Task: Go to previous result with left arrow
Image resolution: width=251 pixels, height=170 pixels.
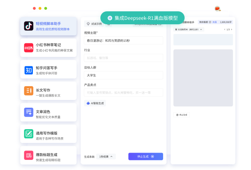Action: [225, 30]
